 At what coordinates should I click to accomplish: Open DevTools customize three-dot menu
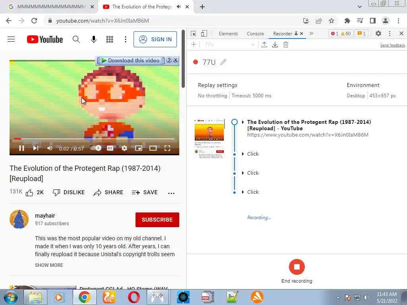[390, 33]
